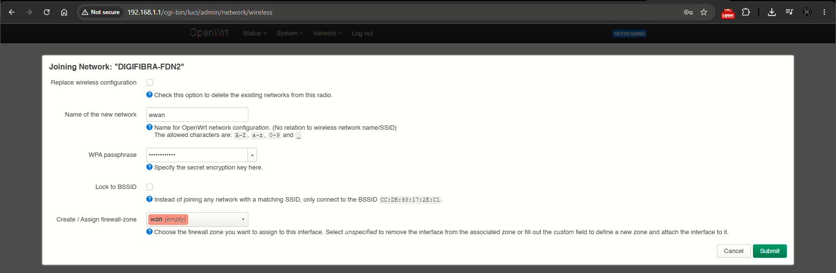This screenshot has width=836, height=273.
Task: Open the media control icon
Action: (x=789, y=12)
